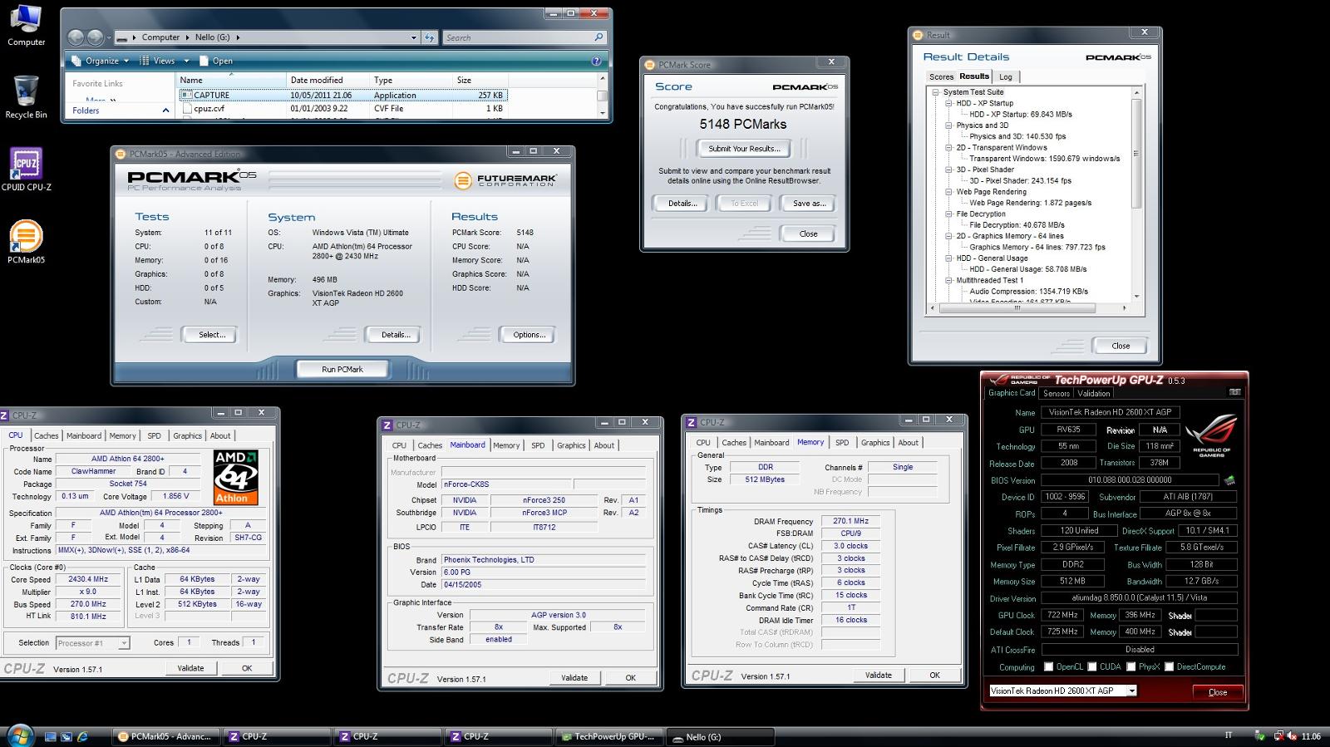Go forward in the Explorer window
This screenshot has width=1330, height=747.
[x=96, y=37]
